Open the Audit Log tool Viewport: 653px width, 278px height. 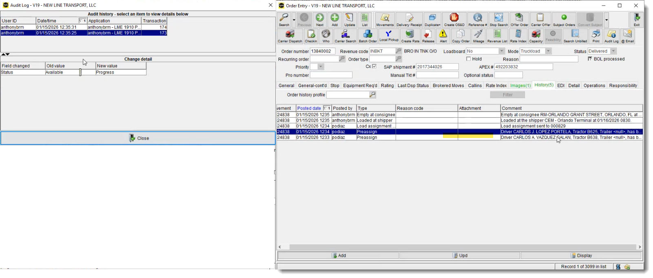tap(611, 36)
